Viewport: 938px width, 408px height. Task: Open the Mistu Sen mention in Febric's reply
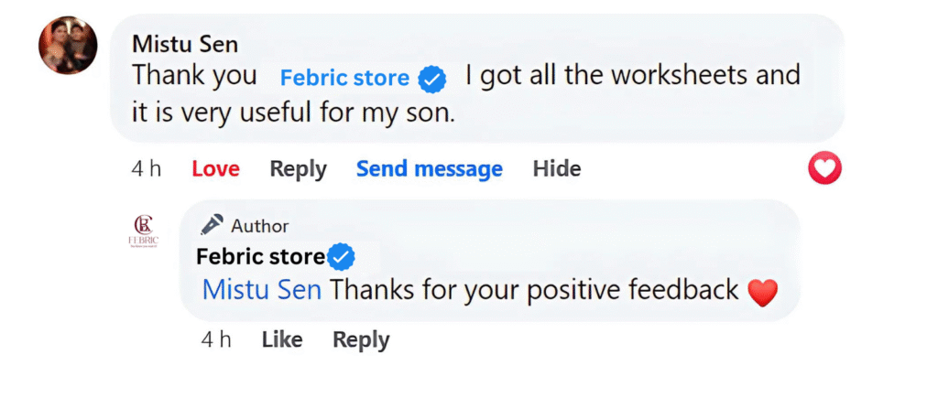261,290
